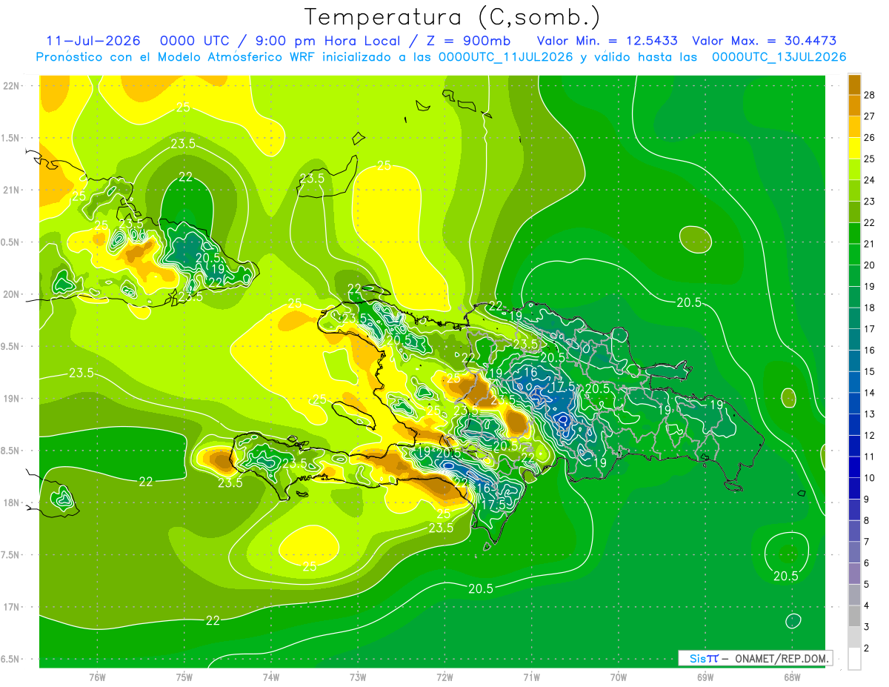Click the '7.5N' latitude axis label
Viewport: 889px width, 687px height.
(11, 555)
